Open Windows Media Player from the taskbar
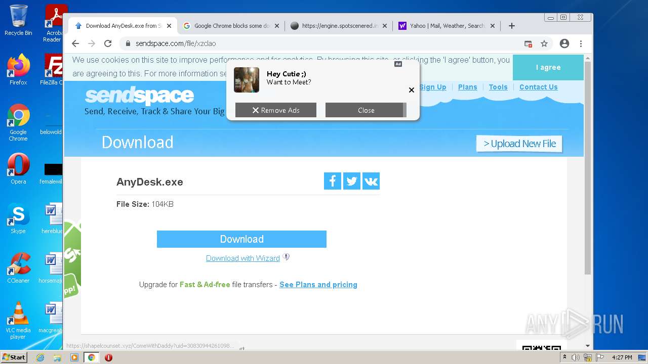The image size is (648, 364). 74,357
